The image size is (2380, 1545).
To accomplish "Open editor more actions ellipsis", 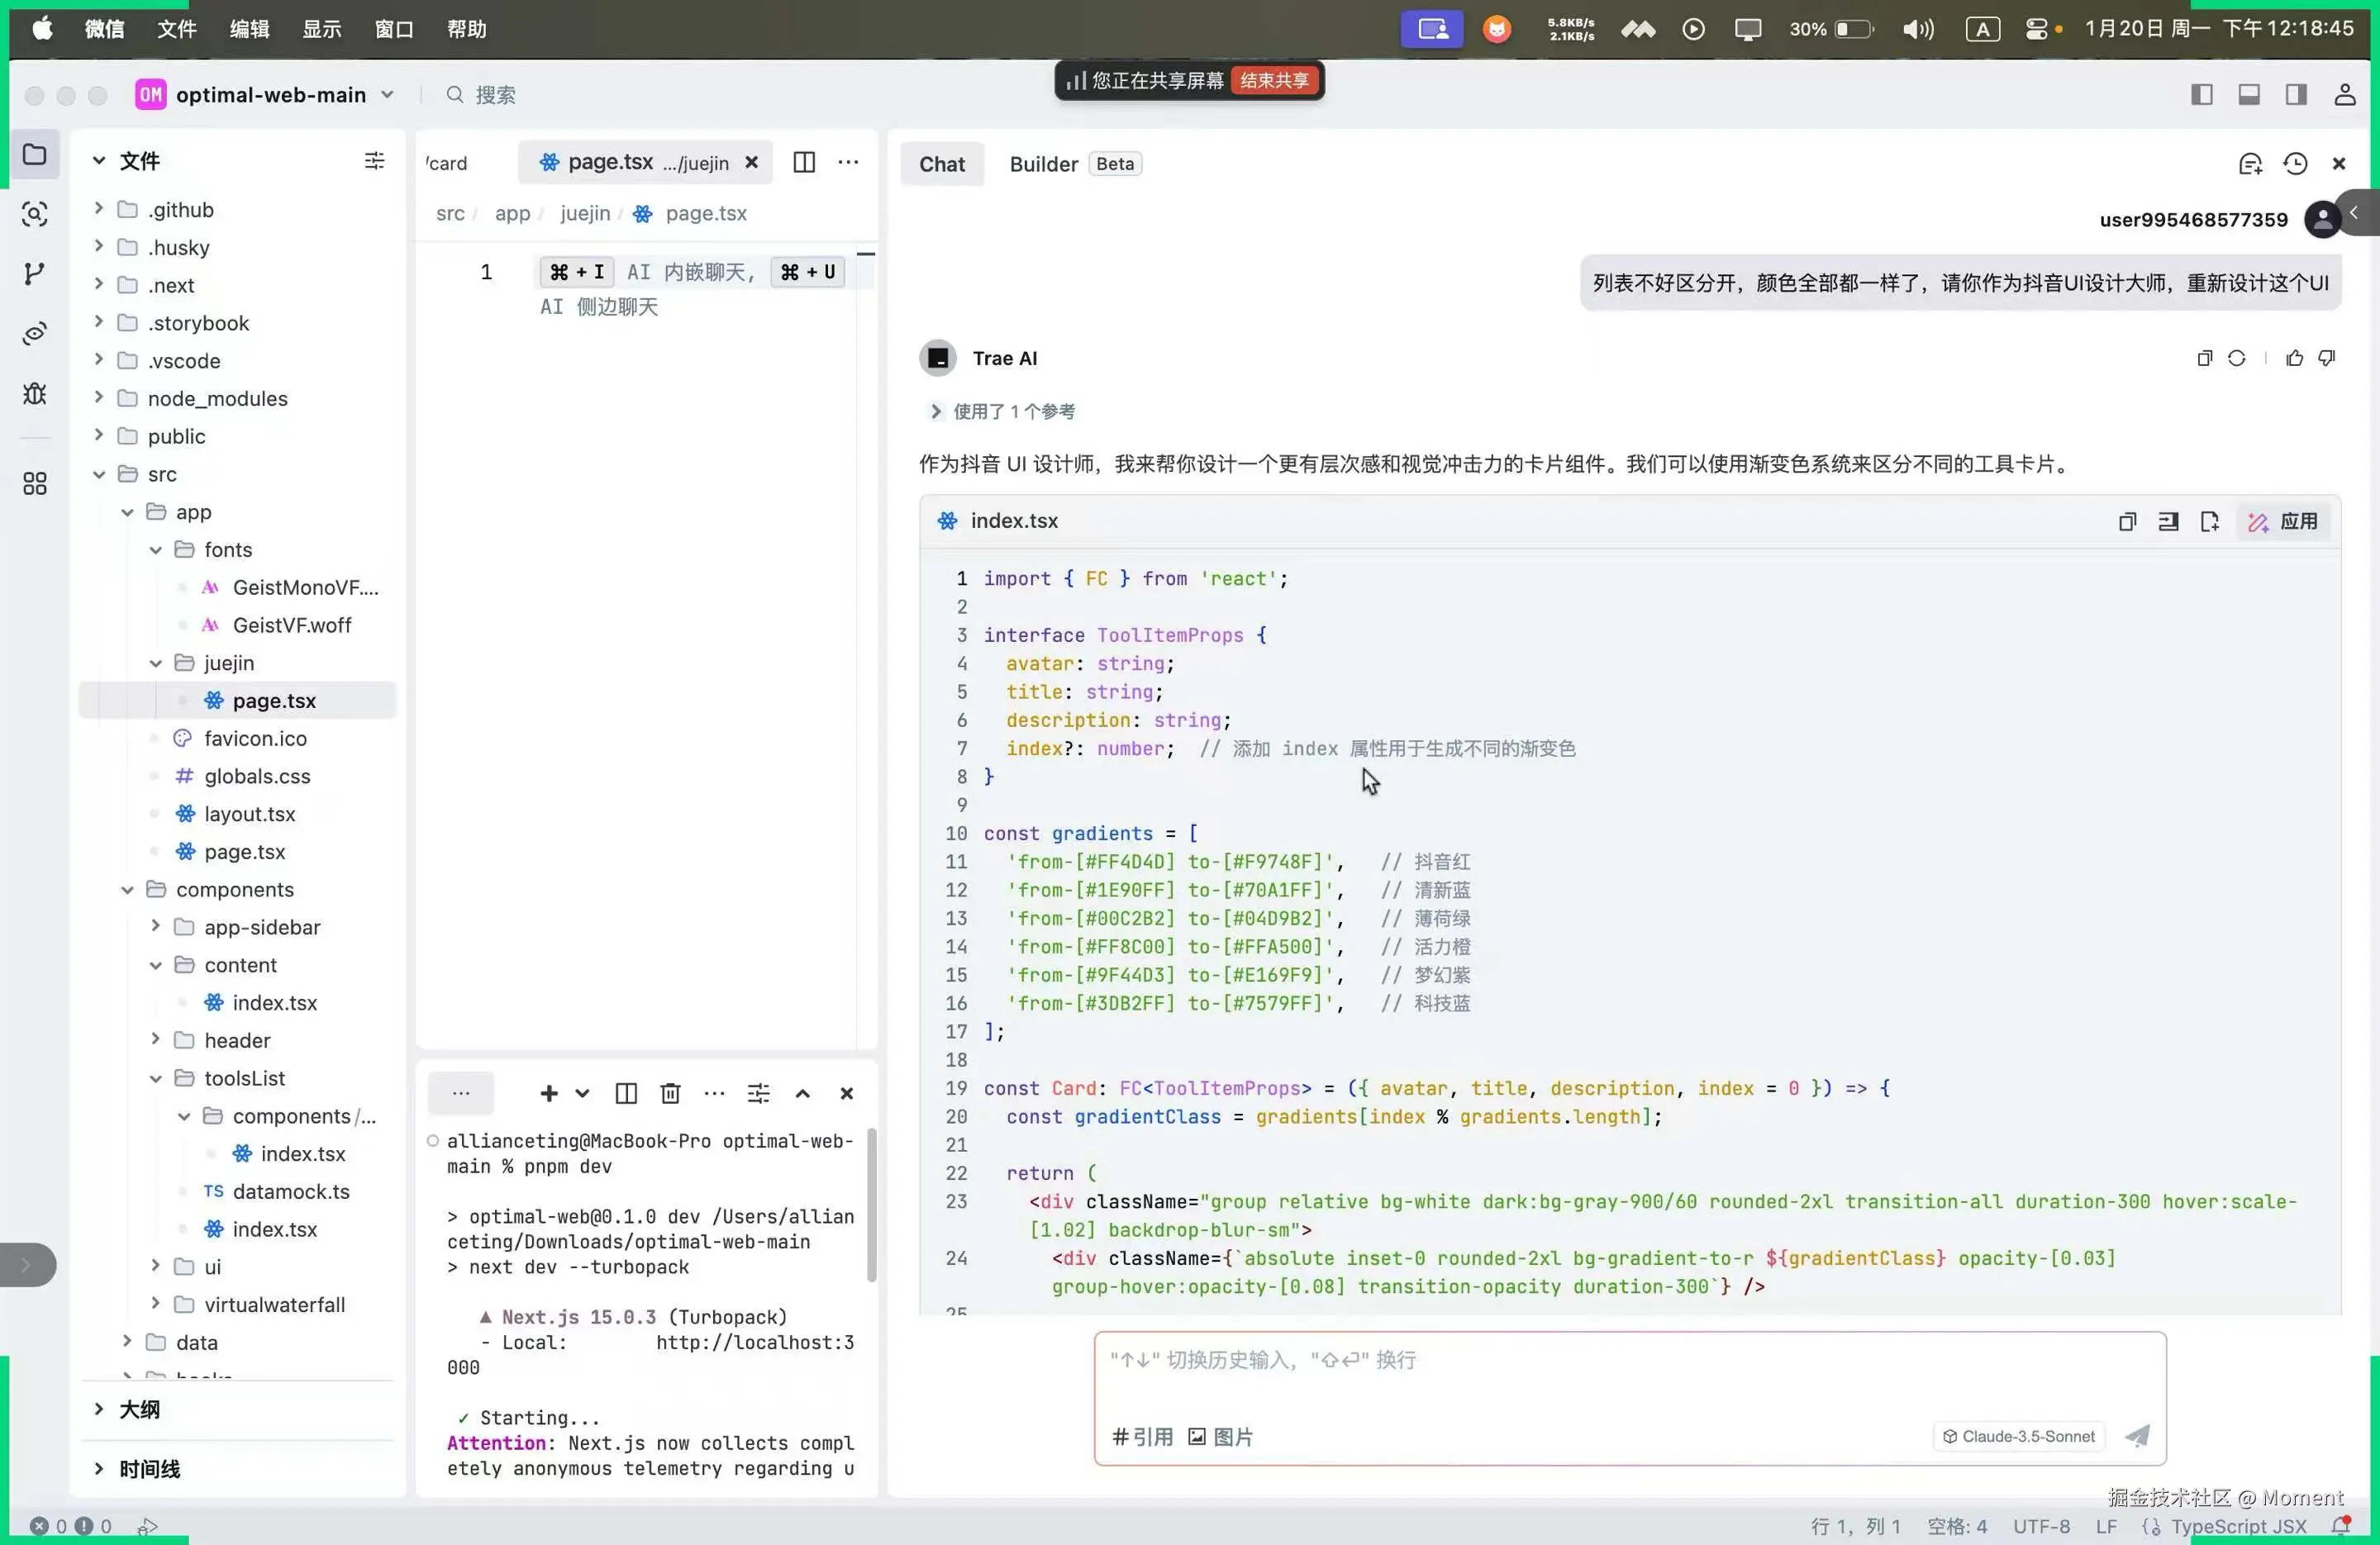I will (848, 162).
